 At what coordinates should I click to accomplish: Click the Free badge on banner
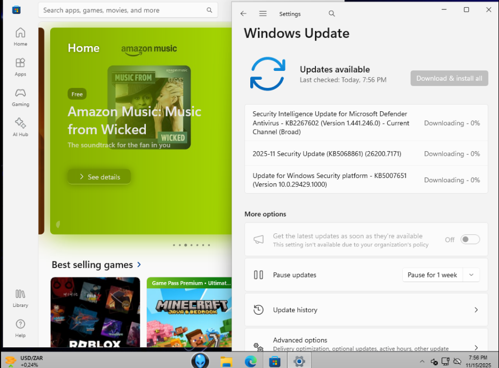77,94
